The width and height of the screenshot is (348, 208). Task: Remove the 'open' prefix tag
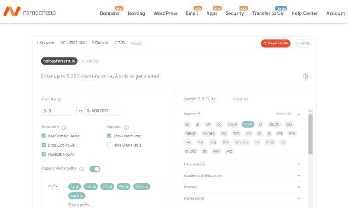(82, 196)
